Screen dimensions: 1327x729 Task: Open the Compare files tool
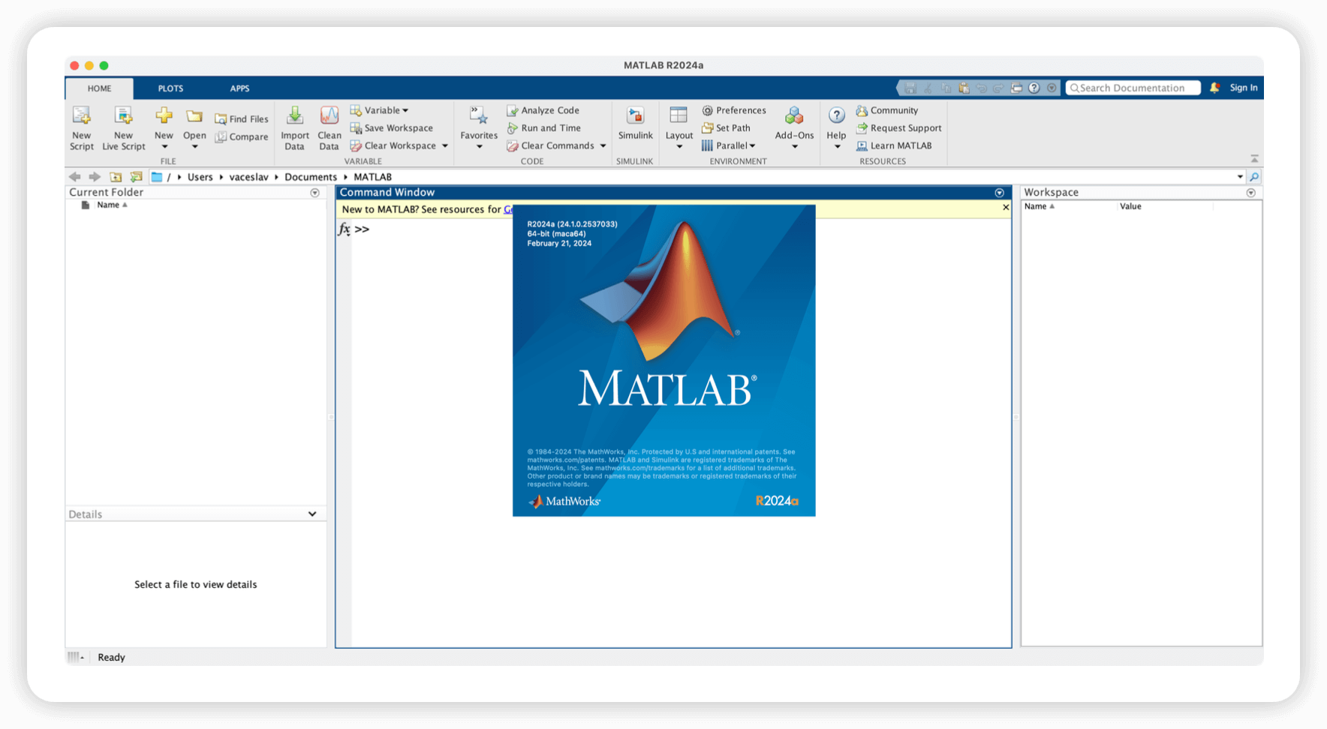[241, 137]
